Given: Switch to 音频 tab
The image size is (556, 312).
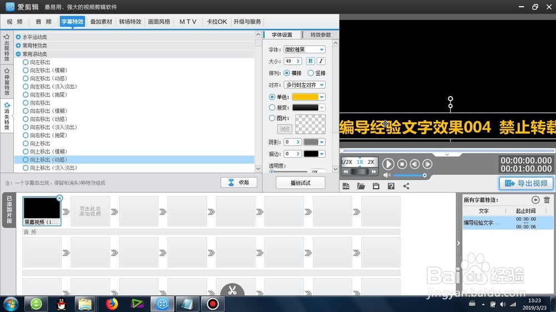Looking at the screenshot, I should 43,22.
